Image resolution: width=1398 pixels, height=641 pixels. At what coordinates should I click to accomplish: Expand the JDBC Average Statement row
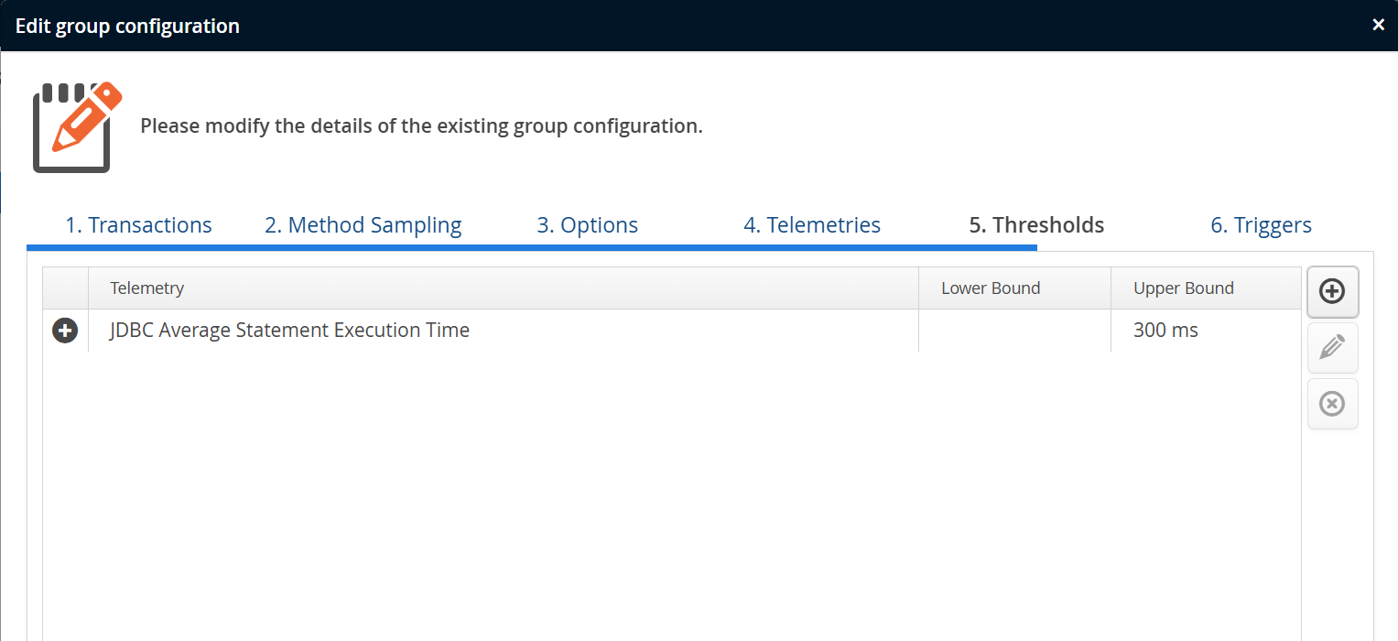click(65, 331)
